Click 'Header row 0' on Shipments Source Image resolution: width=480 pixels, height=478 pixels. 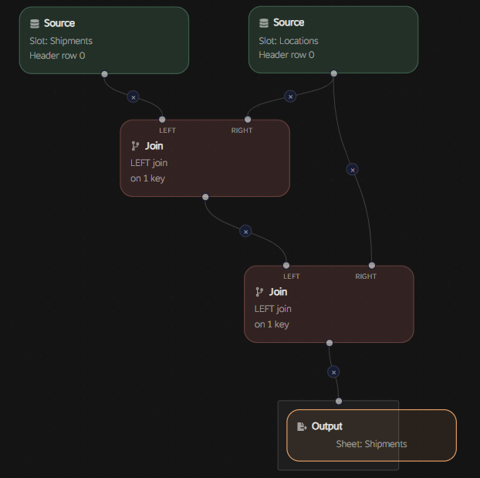pos(57,56)
